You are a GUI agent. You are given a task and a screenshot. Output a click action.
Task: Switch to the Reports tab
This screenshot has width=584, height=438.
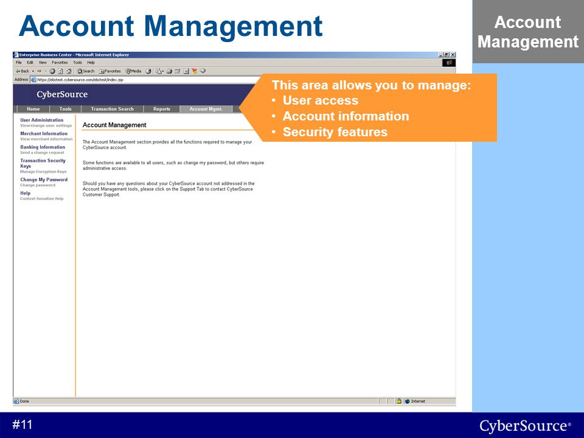[x=162, y=109]
